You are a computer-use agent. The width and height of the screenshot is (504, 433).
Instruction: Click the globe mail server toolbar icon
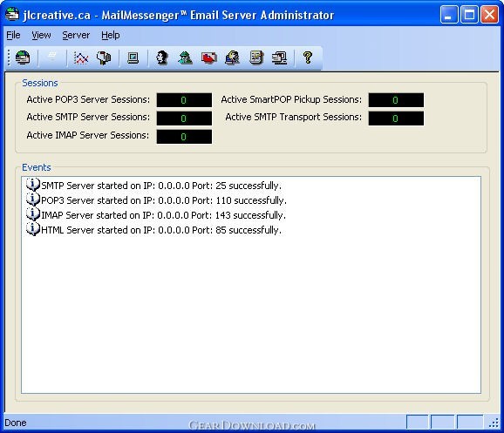tap(22, 58)
